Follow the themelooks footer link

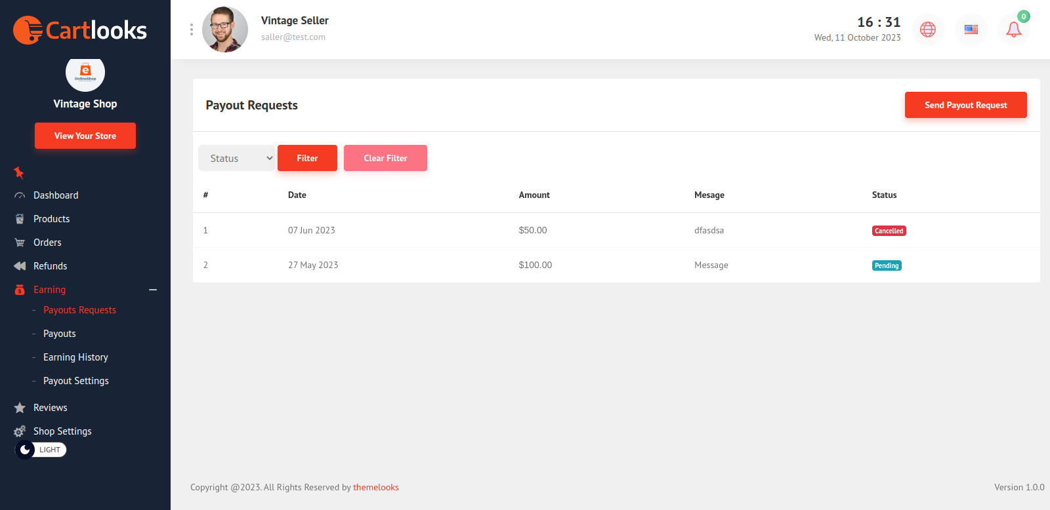376,487
